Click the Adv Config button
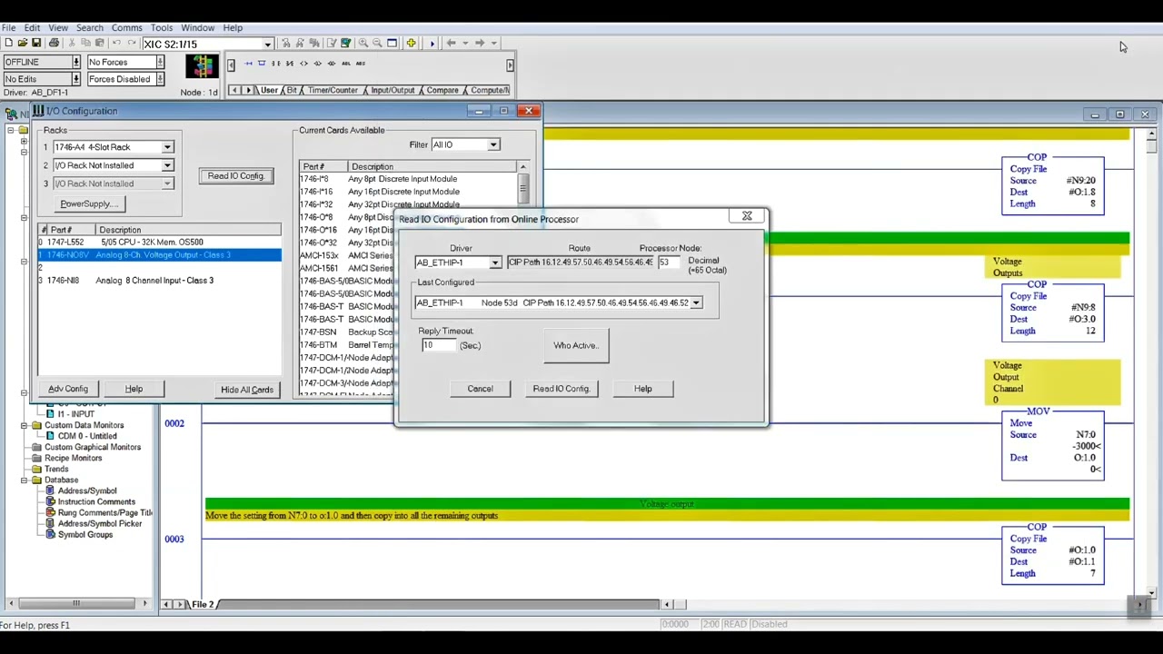The image size is (1163, 654). (x=68, y=389)
